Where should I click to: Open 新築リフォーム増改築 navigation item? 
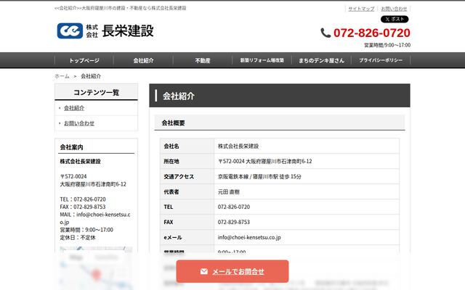click(x=262, y=60)
